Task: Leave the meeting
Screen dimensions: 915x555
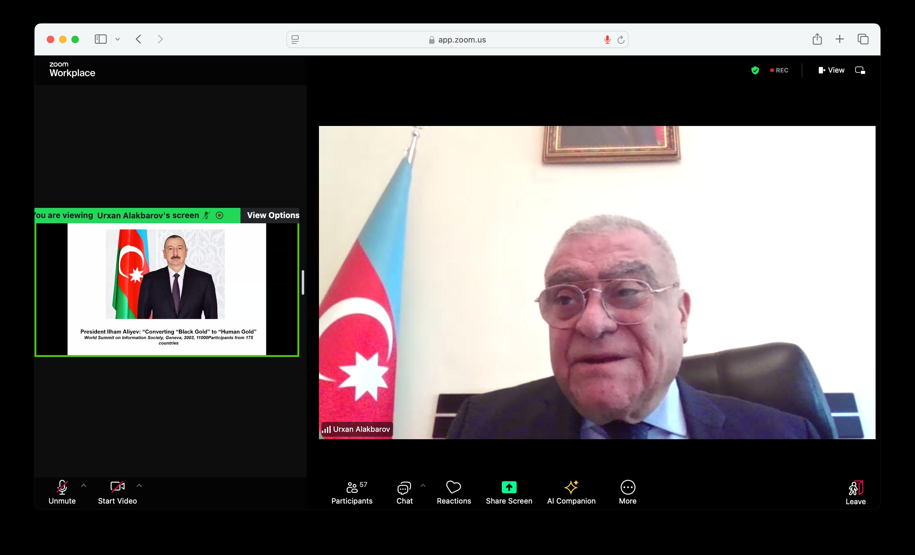Action: click(x=855, y=492)
